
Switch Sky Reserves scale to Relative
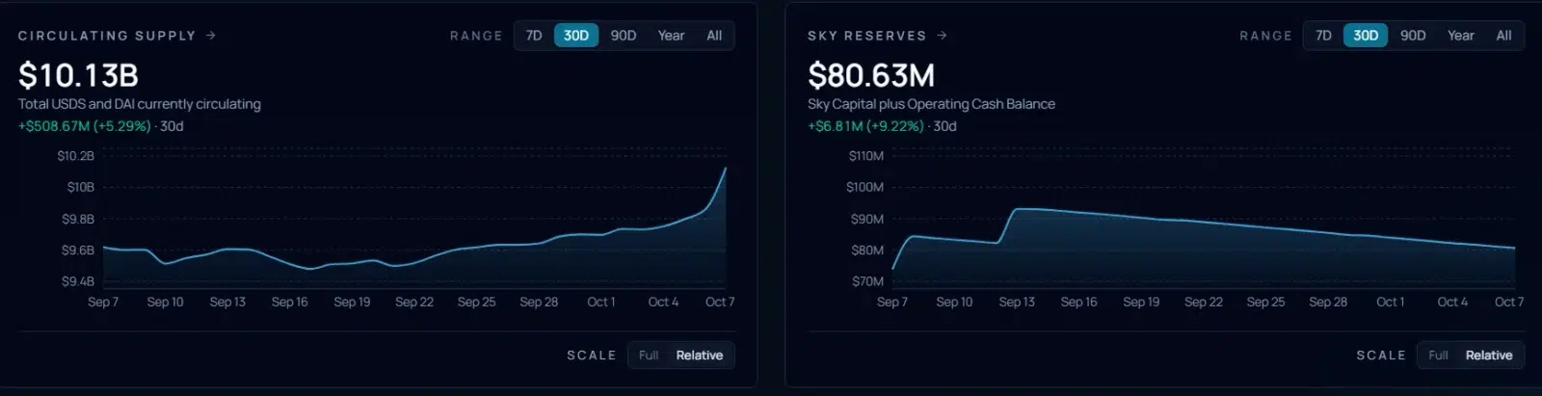click(1489, 356)
